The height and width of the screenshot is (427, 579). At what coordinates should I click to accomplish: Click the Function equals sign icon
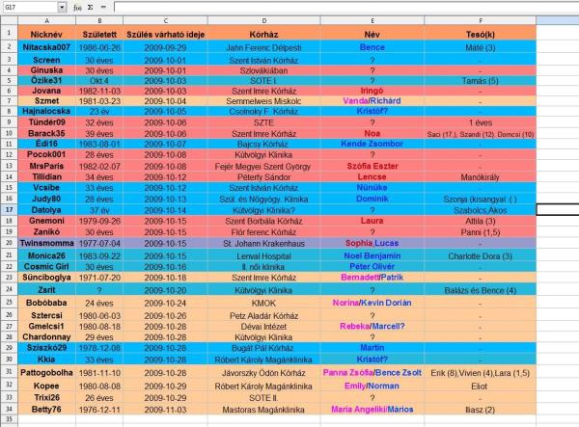(x=103, y=7)
